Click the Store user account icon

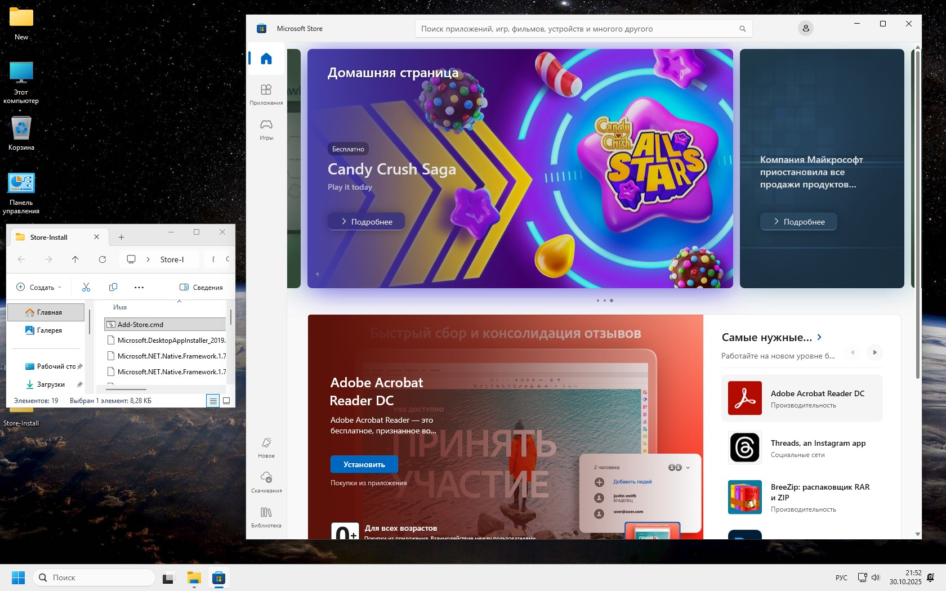click(x=806, y=28)
